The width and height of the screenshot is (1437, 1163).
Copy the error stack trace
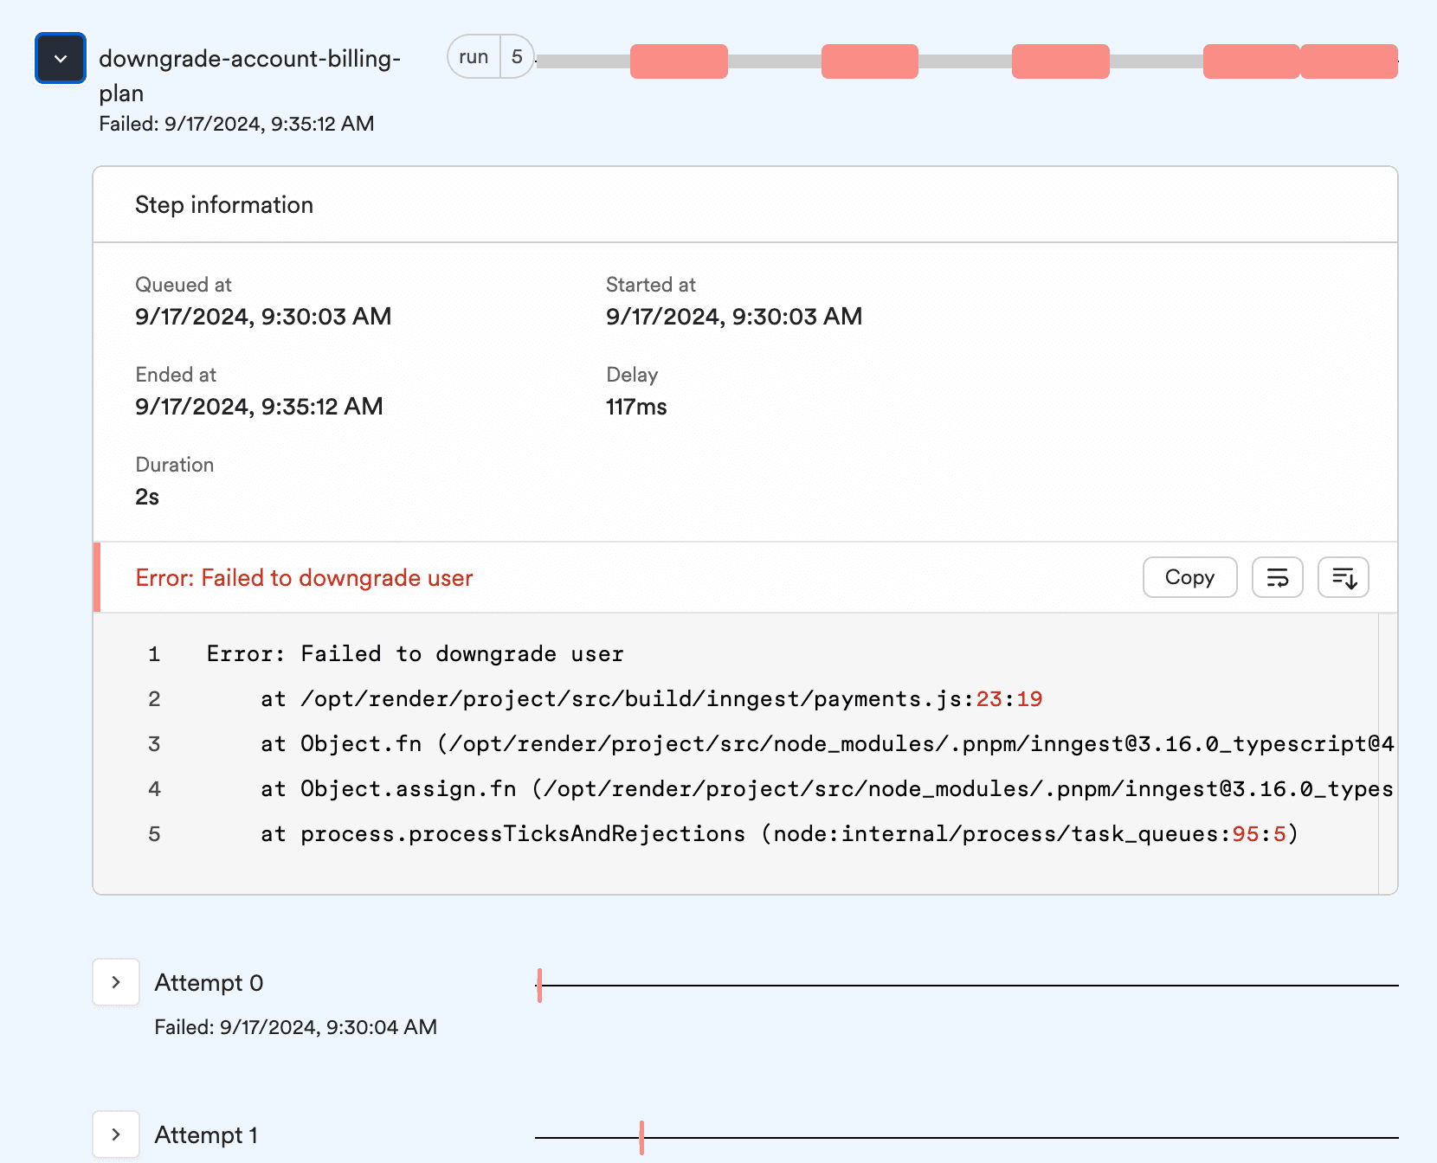pos(1189,577)
